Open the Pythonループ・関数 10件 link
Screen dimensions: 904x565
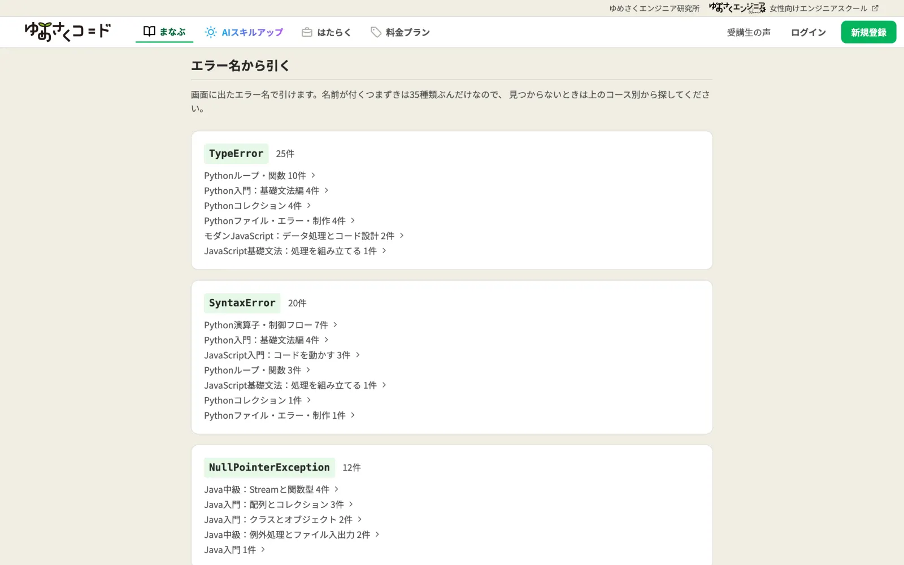point(260,176)
